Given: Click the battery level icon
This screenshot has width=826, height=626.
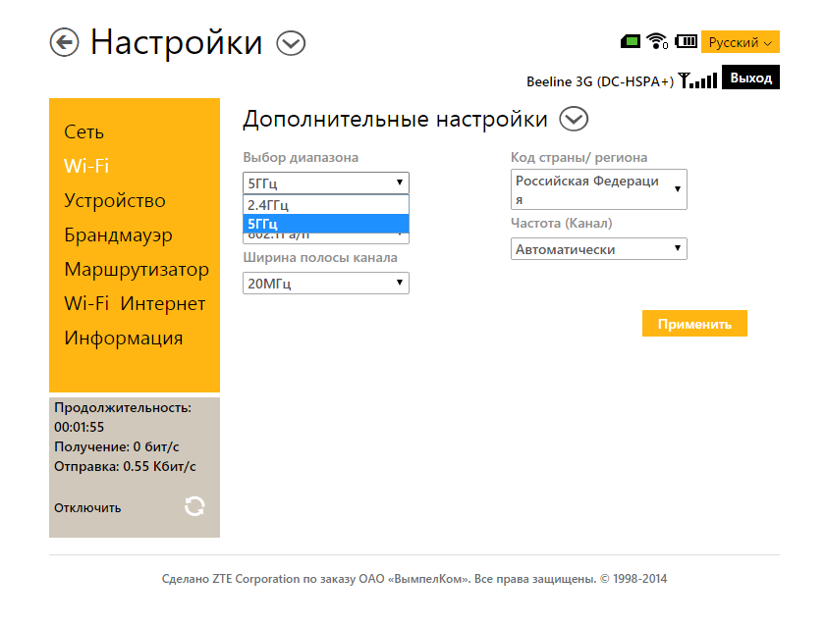Looking at the screenshot, I should (x=686, y=41).
